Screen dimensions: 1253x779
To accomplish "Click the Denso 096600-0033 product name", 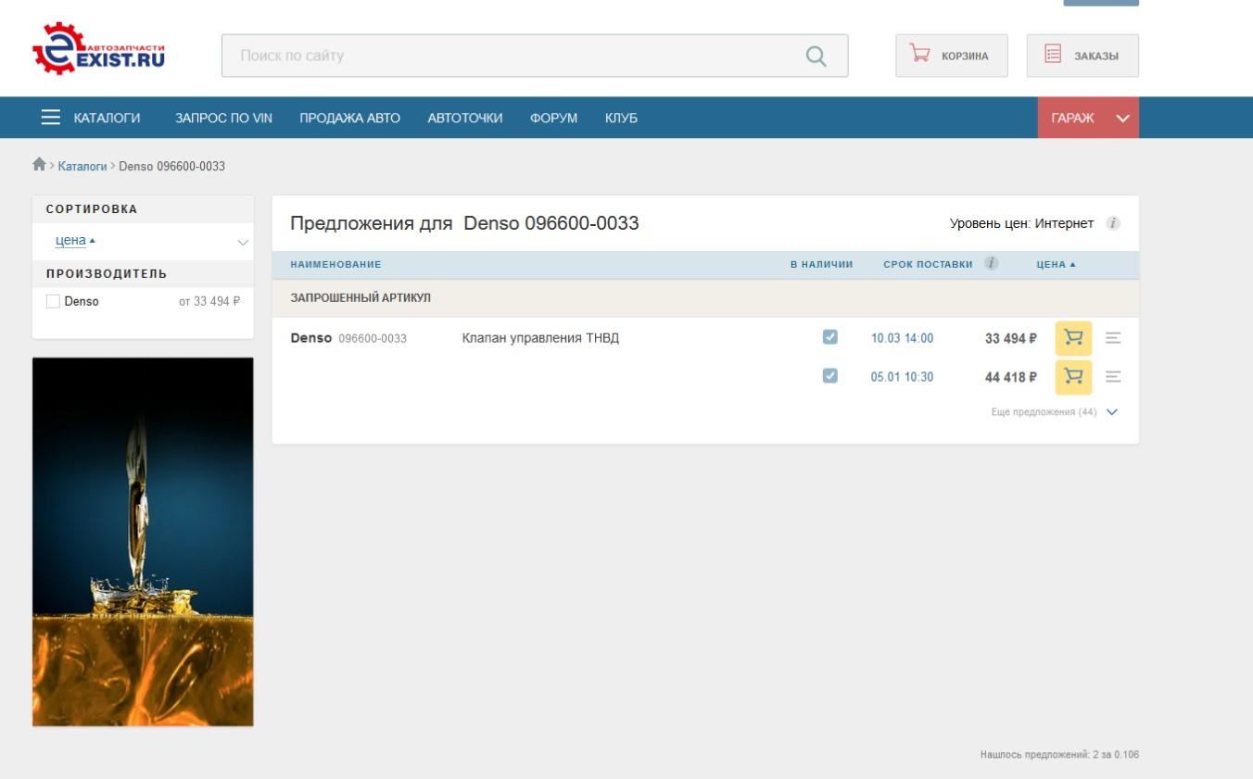I will point(348,338).
